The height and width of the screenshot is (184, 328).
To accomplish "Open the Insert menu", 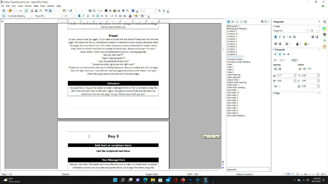I will [20, 6].
